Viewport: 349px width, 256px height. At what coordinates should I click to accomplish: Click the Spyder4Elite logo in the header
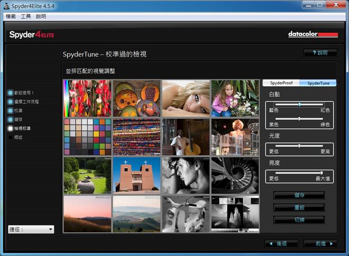click(32, 35)
